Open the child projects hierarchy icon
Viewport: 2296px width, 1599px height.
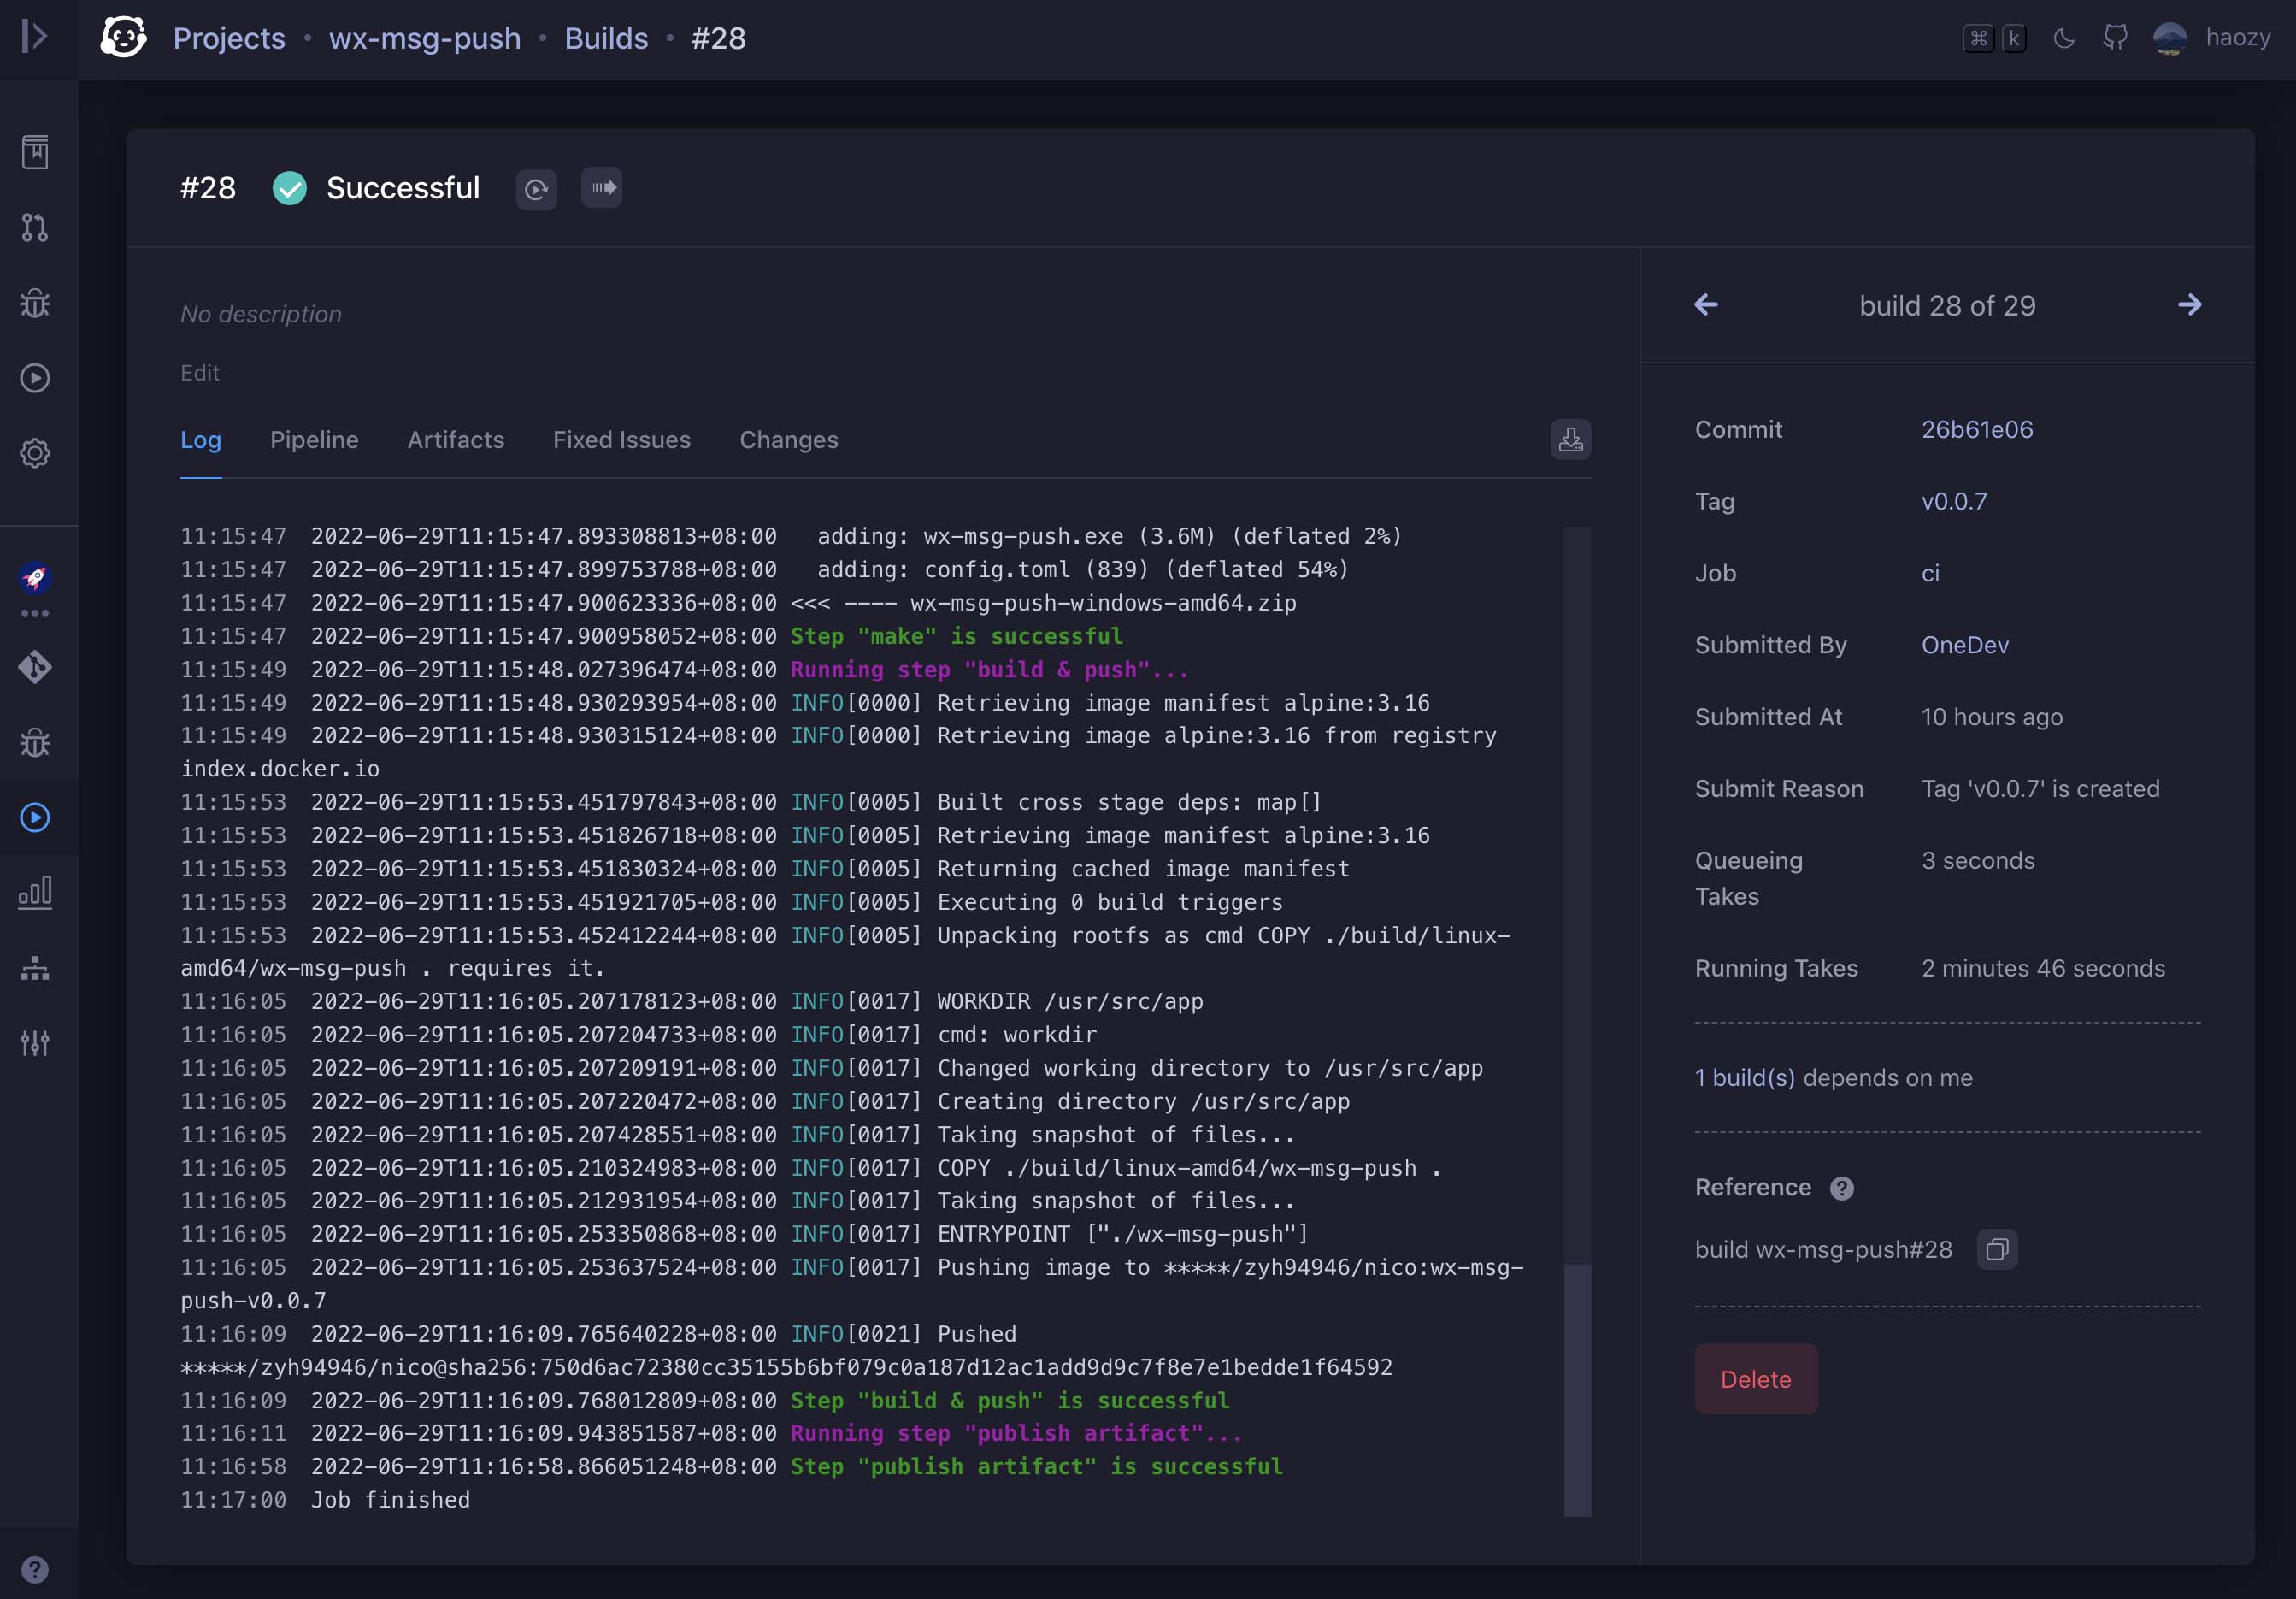(35, 968)
